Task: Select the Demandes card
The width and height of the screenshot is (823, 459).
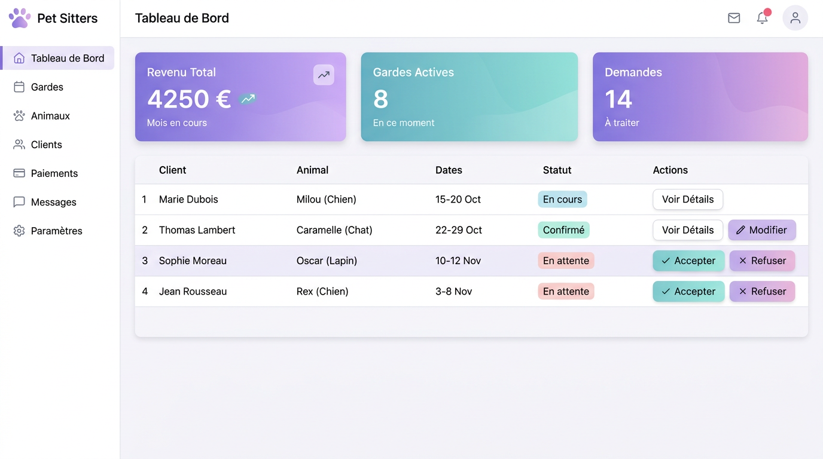Action: tap(700, 97)
